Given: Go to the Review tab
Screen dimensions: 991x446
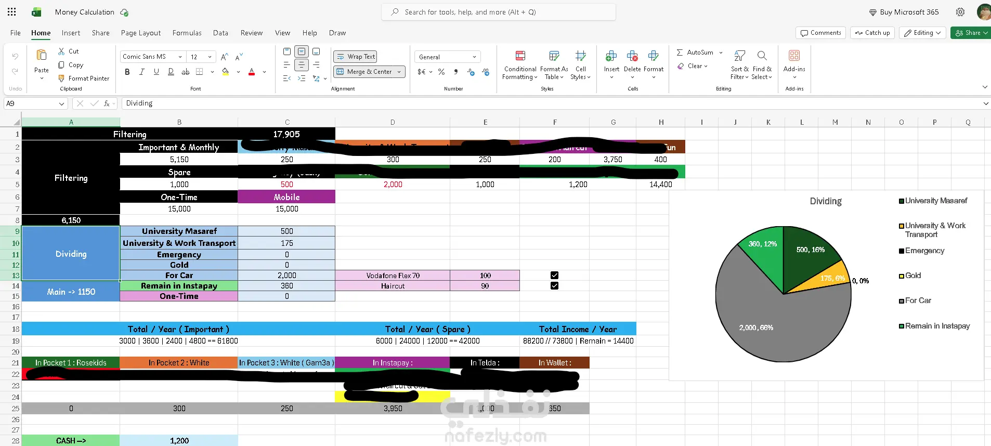Looking at the screenshot, I should click(252, 33).
